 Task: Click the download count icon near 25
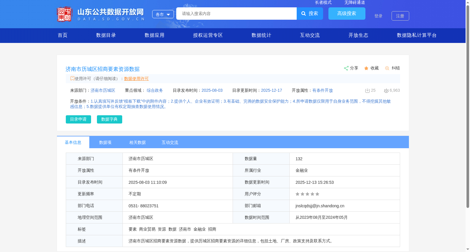(x=367, y=91)
